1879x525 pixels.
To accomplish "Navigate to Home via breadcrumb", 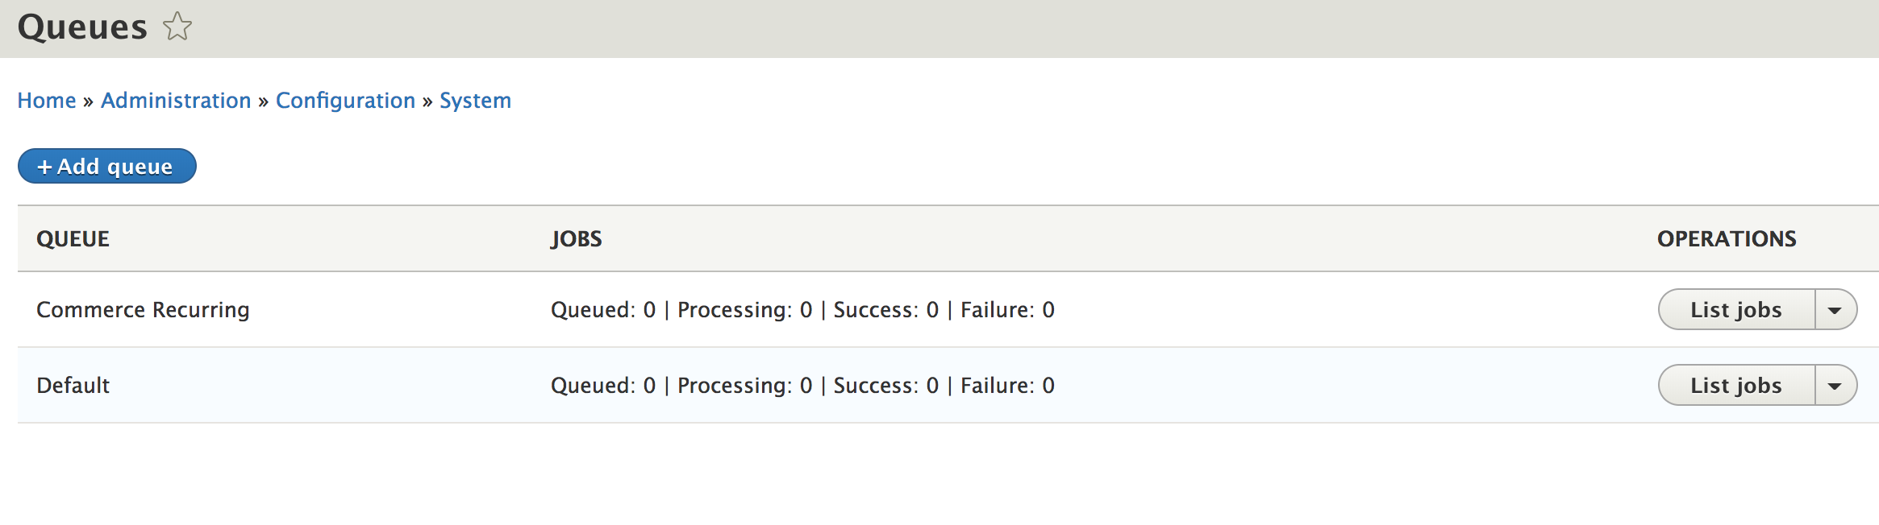I will [46, 100].
